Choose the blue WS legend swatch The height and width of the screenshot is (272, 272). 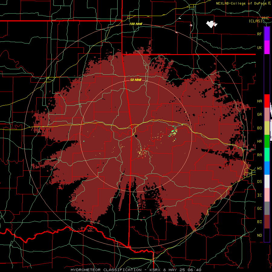click(x=267, y=168)
